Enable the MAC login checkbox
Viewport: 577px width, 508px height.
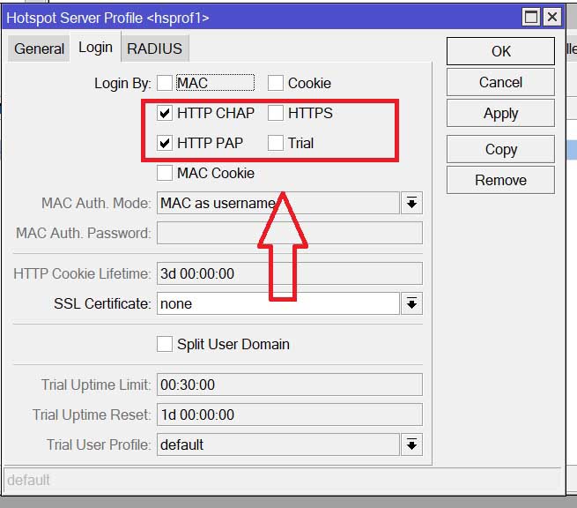click(x=165, y=84)
